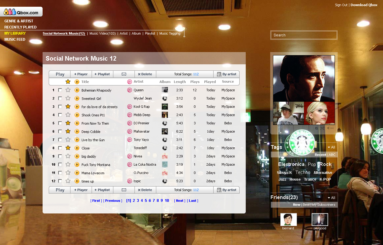Open the album art for Bohemian Rhapsody
383x245 pixels.
(x=165, y=90)
